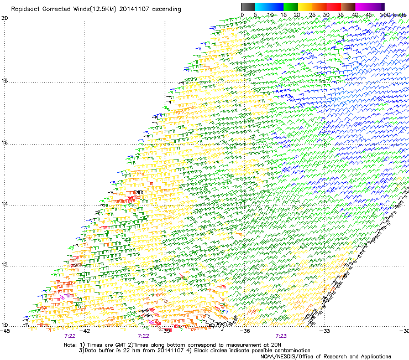Select the legend's 40 knots label
Screen dimensions: 409x360
point(355,15)
